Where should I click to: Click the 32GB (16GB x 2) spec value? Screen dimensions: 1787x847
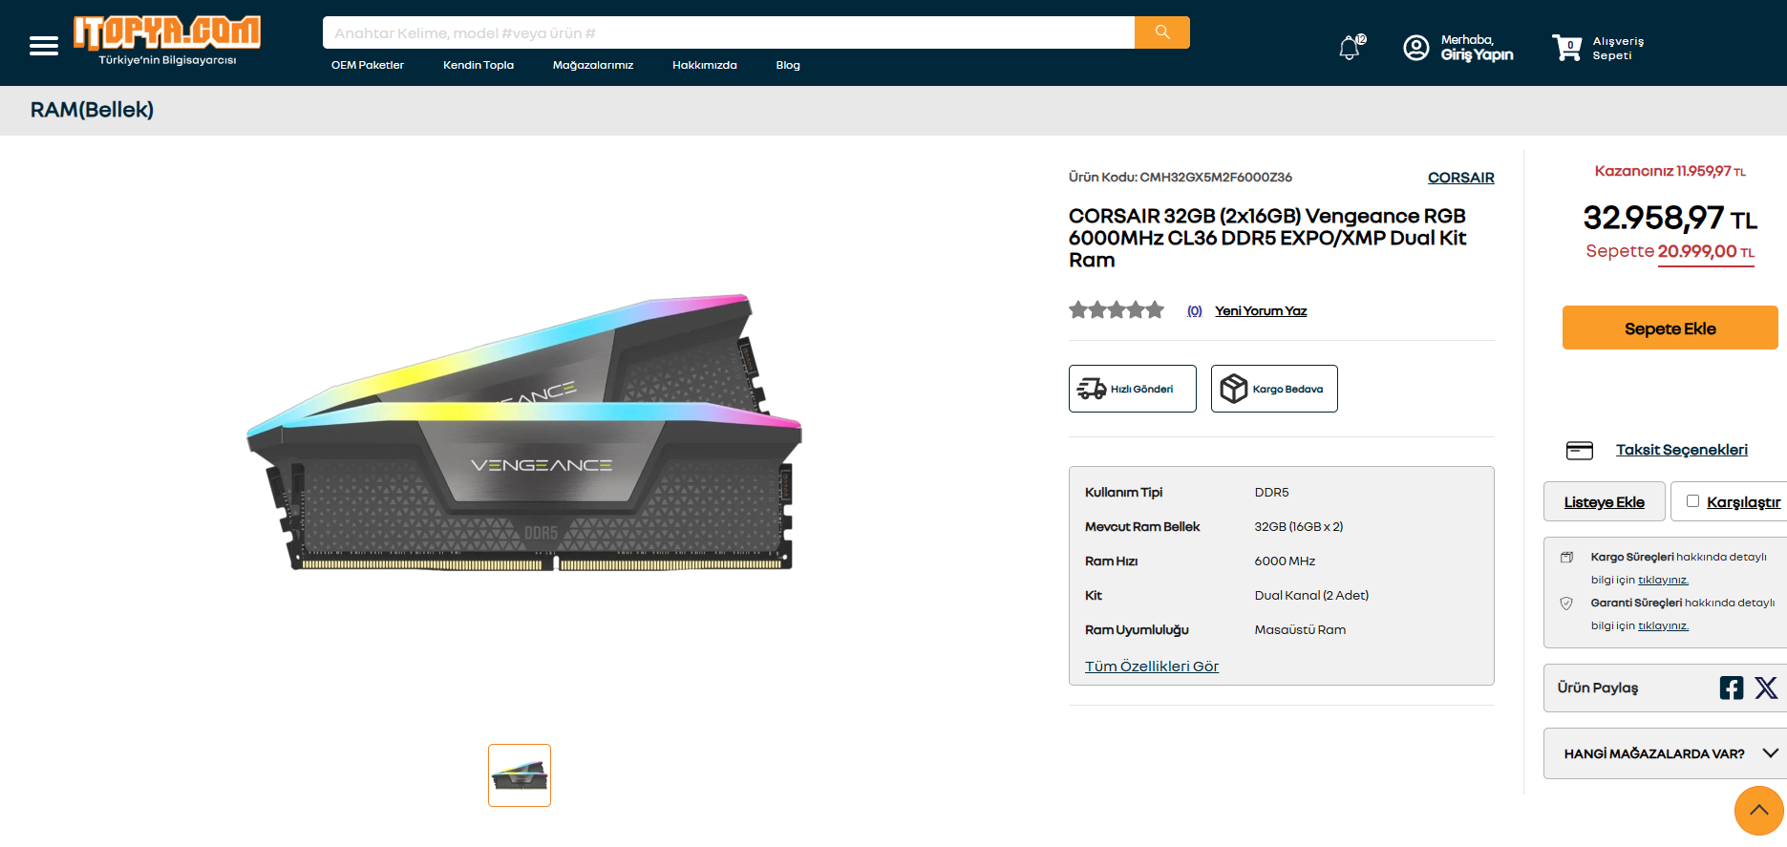point(1299,527)
